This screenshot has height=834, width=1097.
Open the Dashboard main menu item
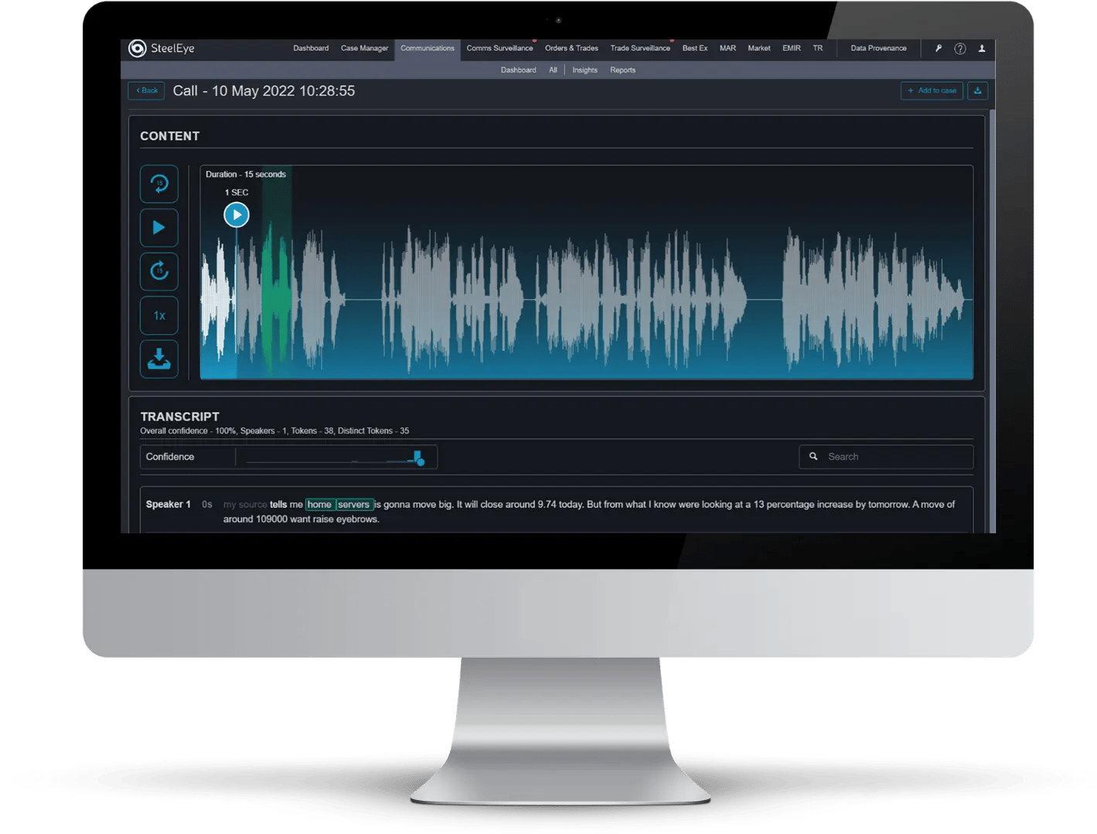[311, 48]
